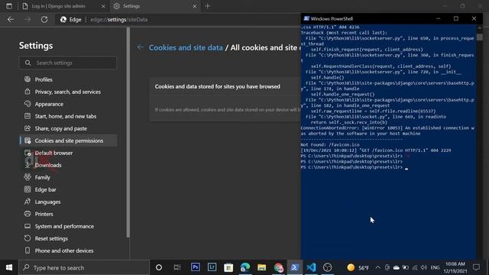Go forward in Edge browser
This screenshot has height=275, width=489.
coord(28,19)
